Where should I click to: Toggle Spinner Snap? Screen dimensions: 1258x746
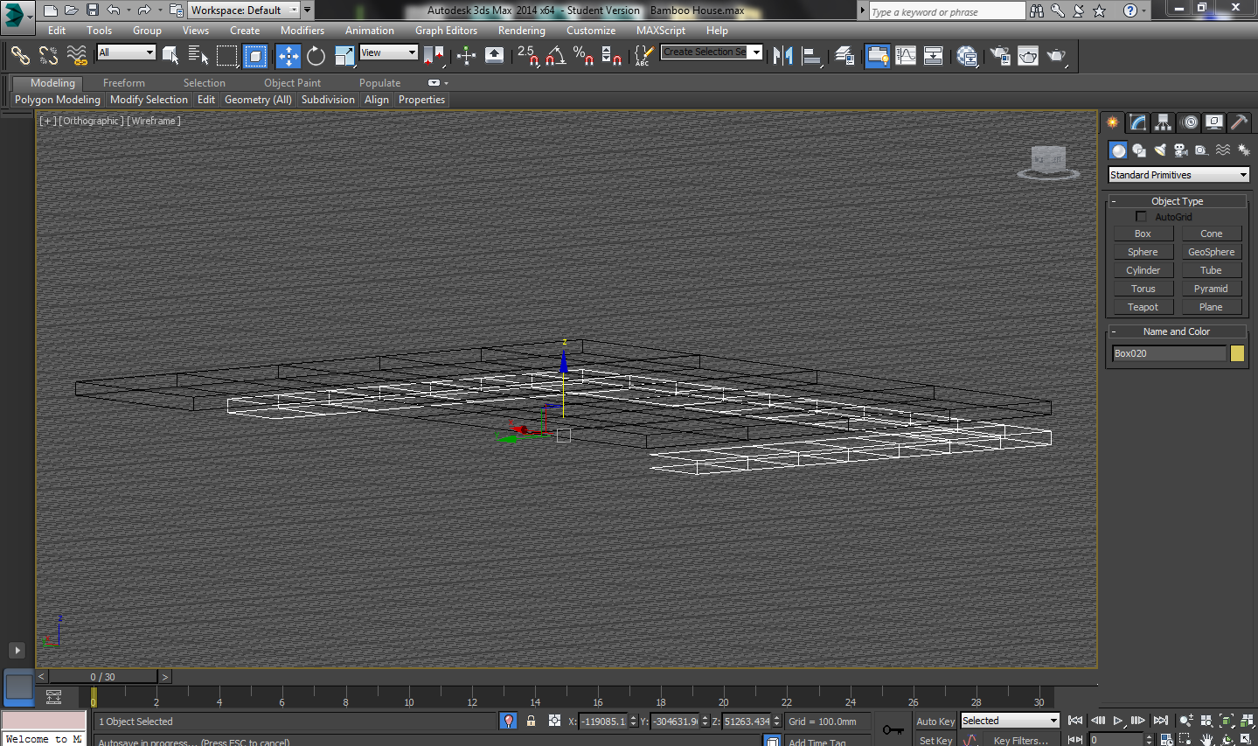612,56
